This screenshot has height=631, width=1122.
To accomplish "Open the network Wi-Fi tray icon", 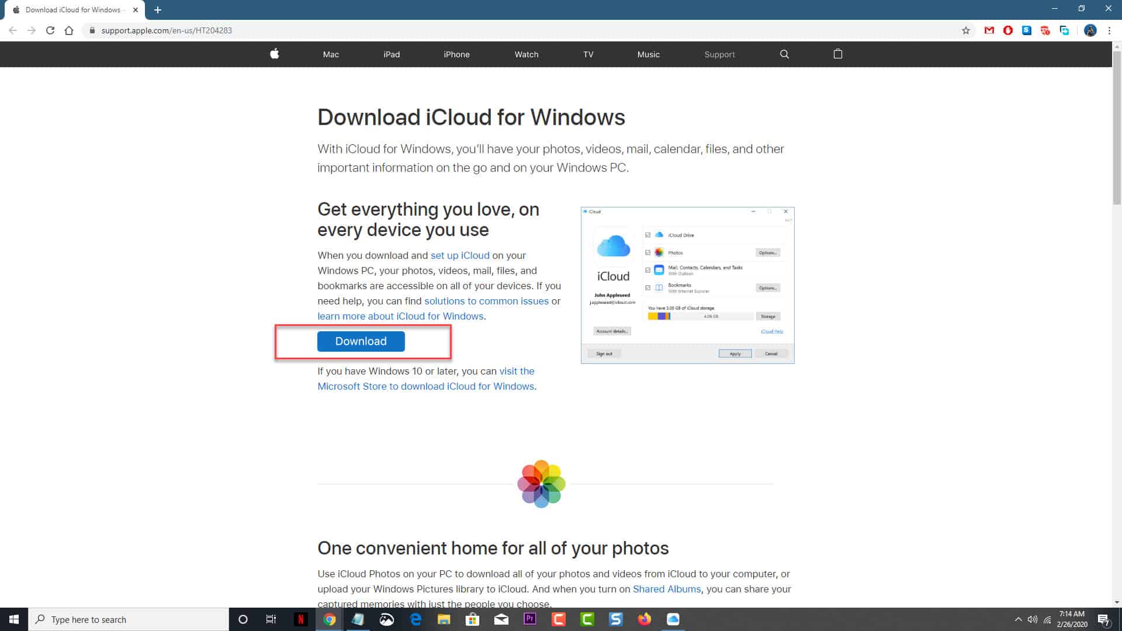I will pyautogui.click(x=1047, y=619).
